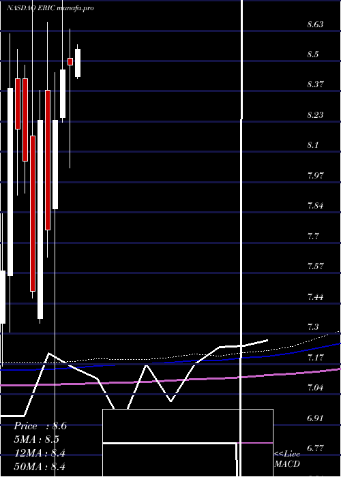341x477 pixels.
Task: Click the 6.91 price axis label
Action: click(315, 418)
